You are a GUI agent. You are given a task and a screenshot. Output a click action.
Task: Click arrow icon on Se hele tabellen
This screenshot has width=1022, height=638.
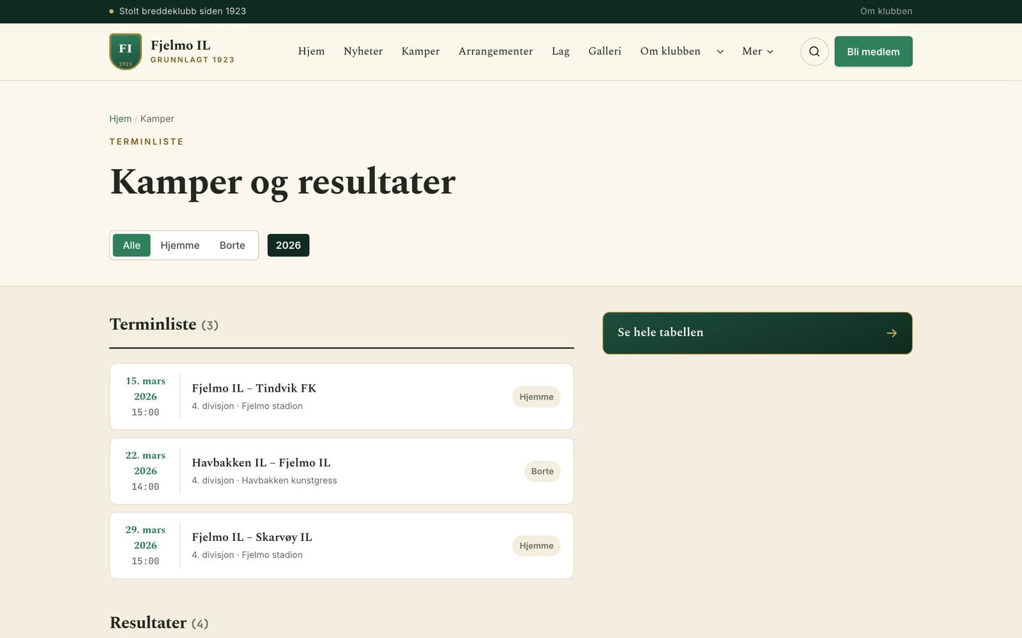pyautogui.click(x=892, y=333)
